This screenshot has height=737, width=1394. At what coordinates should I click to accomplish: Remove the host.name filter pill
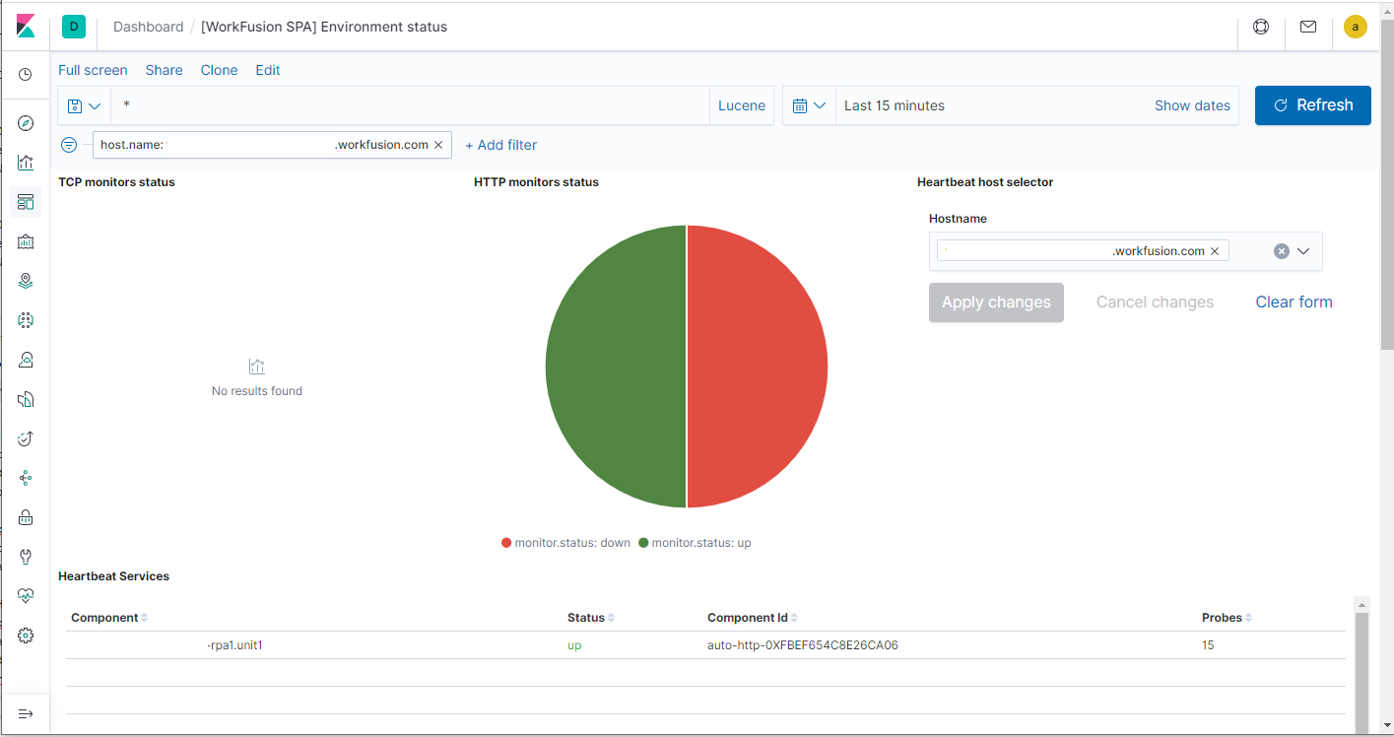[438, 145]
